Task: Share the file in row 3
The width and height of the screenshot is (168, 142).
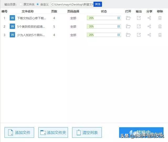Action: 149,35
